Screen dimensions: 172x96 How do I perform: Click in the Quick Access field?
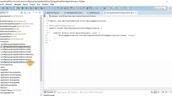click(x=160, y=8)
